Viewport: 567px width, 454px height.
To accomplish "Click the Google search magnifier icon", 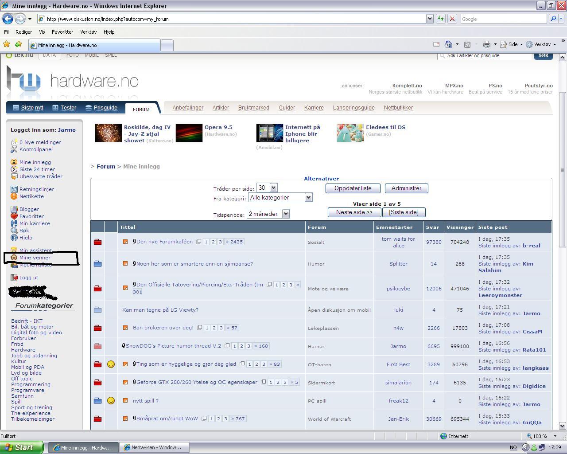I will coord(553,19).
